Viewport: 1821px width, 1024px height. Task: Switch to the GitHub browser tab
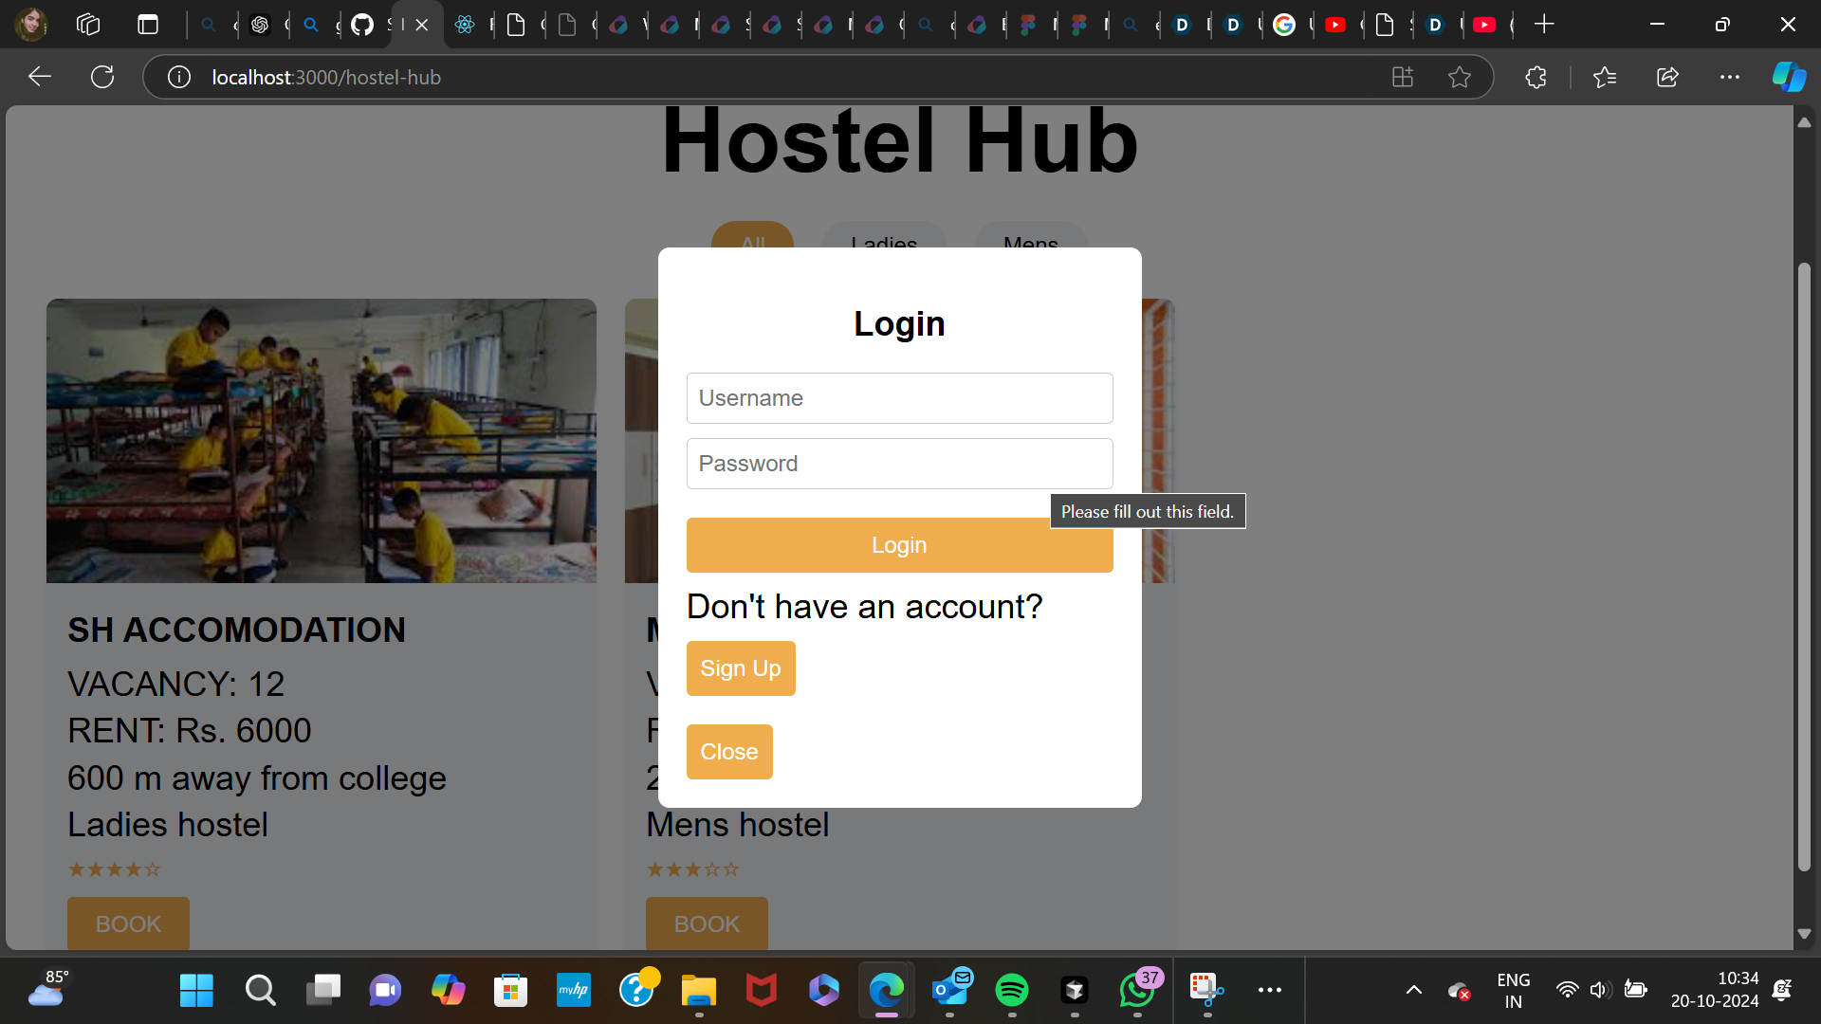click(x=362, y=25)
